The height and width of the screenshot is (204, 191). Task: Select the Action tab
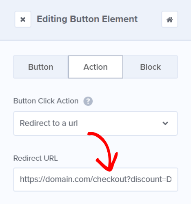point(95,67)
